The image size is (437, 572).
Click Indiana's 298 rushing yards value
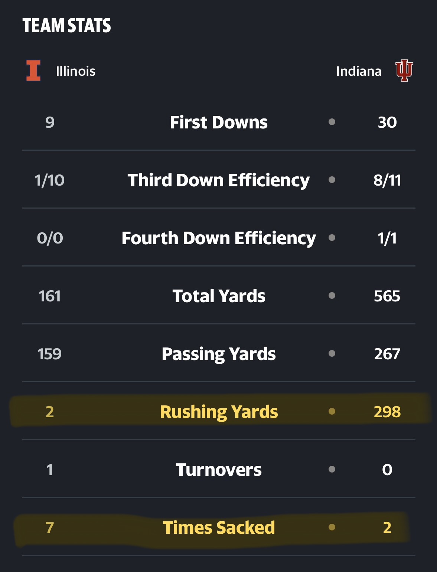(387, 412)
